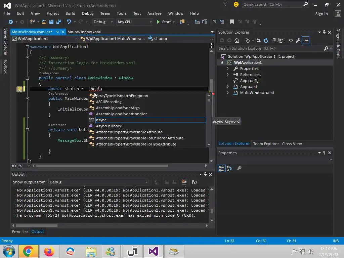Click Clear All icon in Output panel

[184, 182]
